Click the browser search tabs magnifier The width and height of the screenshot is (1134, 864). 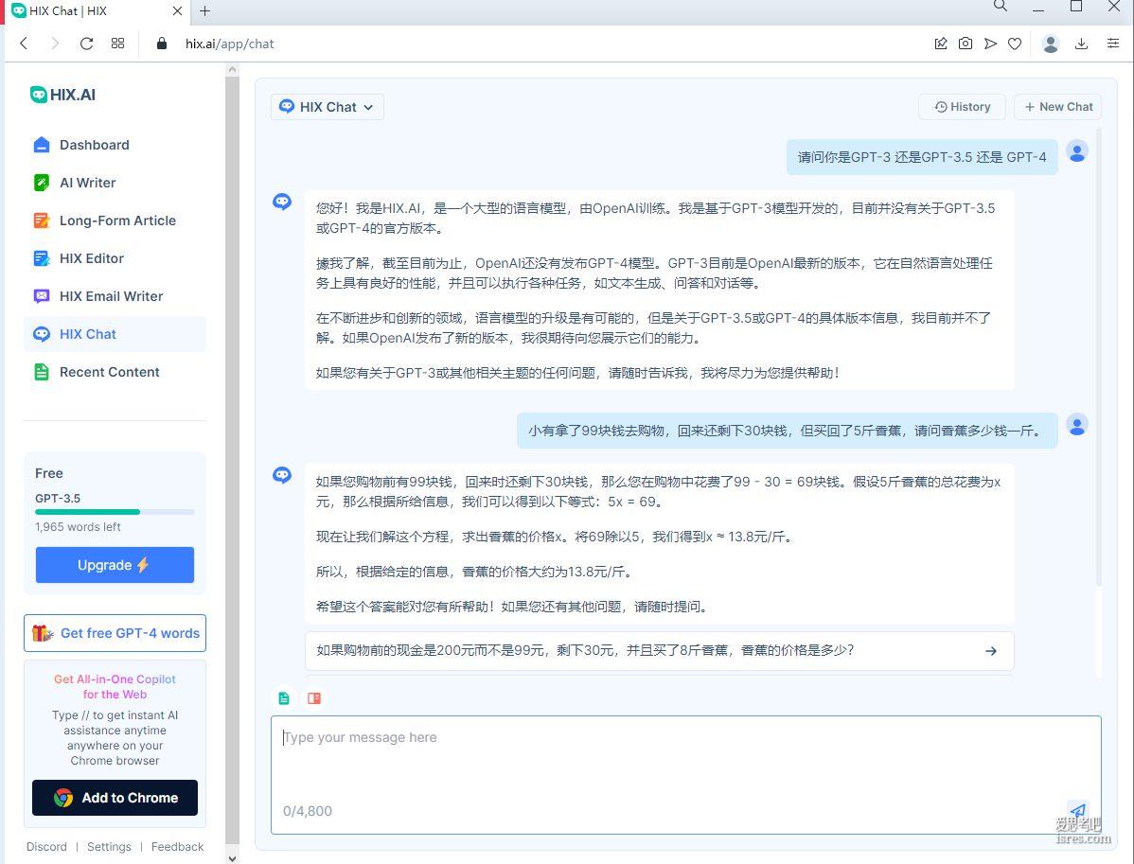(1001, 6)
